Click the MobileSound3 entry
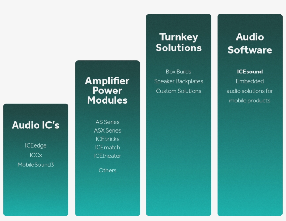The height and width of the screenshot is (221, 286). [x=36, y=165]
